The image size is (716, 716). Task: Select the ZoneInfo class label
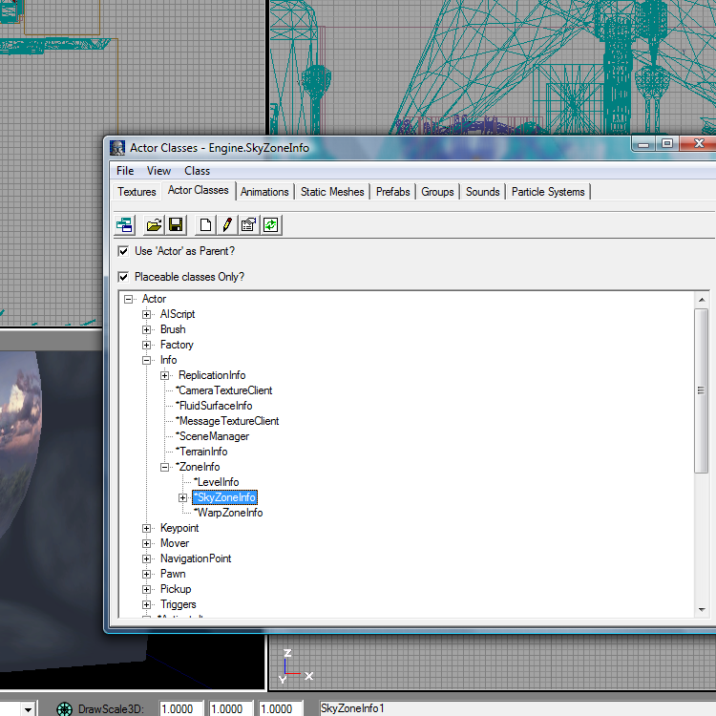198,467
